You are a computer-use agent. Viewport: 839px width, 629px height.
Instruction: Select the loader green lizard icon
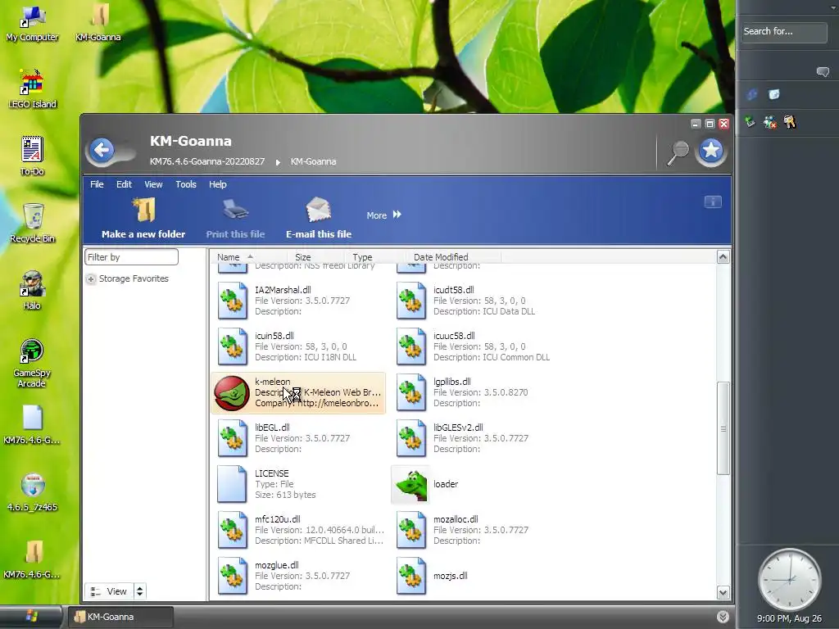tap(410, 485)
